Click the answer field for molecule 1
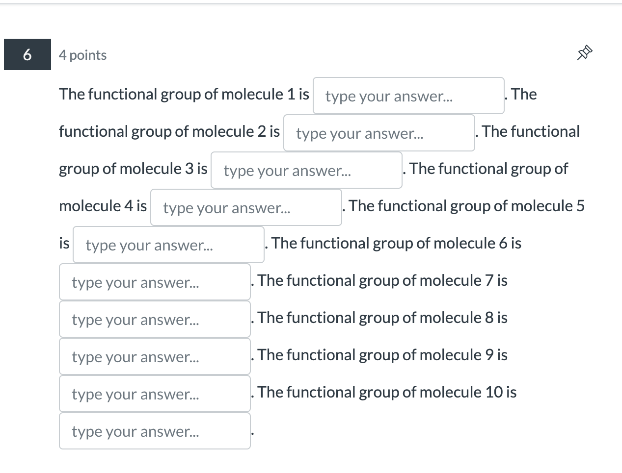Image resolution: width=622 pixels, height=473 pixels. [408, 96]
